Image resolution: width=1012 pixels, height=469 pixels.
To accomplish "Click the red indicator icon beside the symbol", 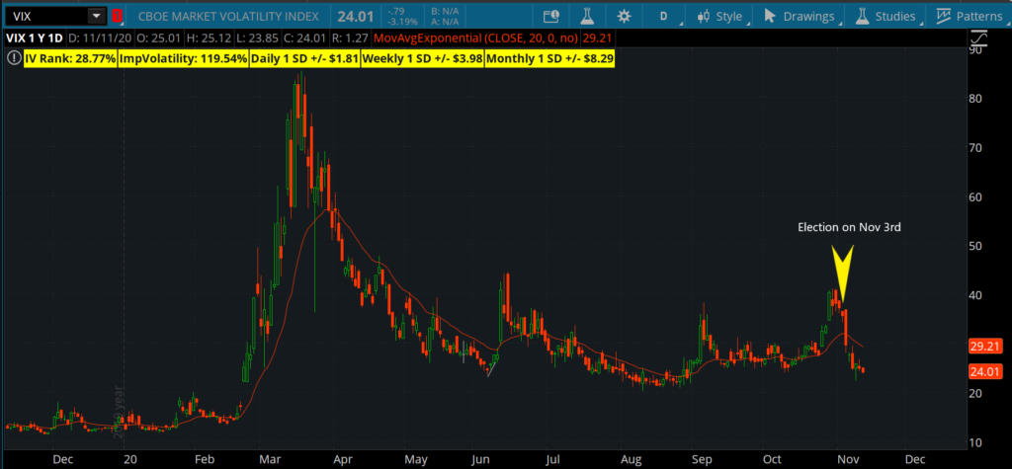I will coord(117,16).
